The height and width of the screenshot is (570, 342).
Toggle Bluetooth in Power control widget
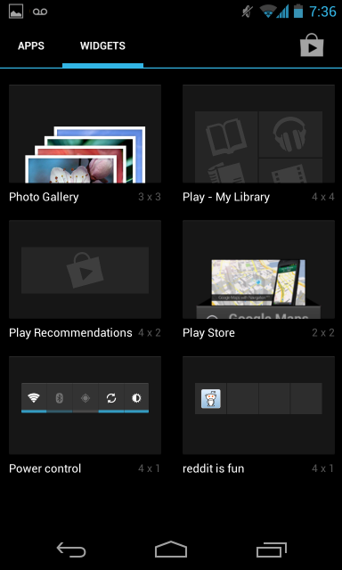[60, 398]
